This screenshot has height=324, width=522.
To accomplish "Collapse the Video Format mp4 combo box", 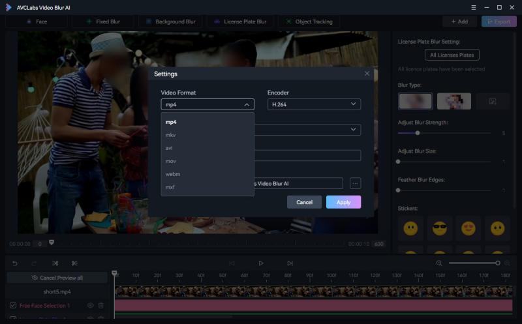I will pyautogui.click(x=207, y=104).
